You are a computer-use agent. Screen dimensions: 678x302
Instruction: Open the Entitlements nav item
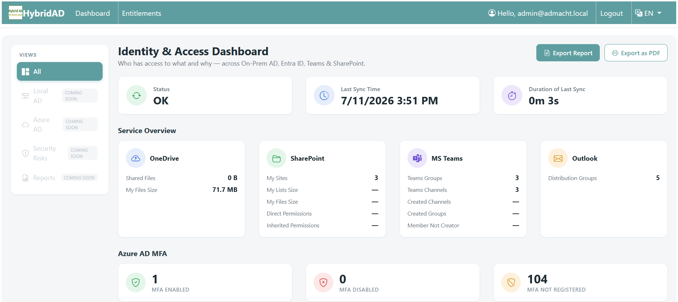click(141, 13)
